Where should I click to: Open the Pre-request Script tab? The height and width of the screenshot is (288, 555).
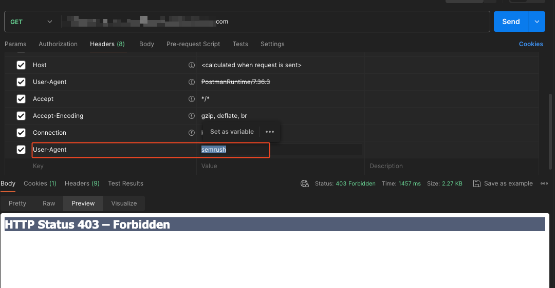click(193, 44)
